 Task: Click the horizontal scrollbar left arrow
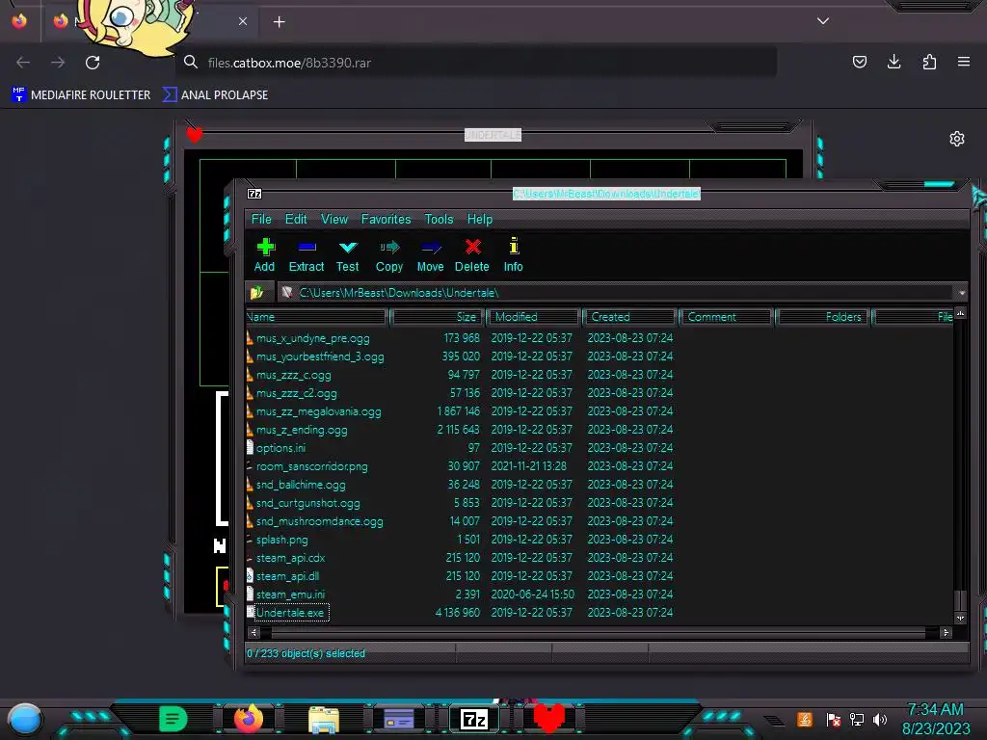[253, 632]
